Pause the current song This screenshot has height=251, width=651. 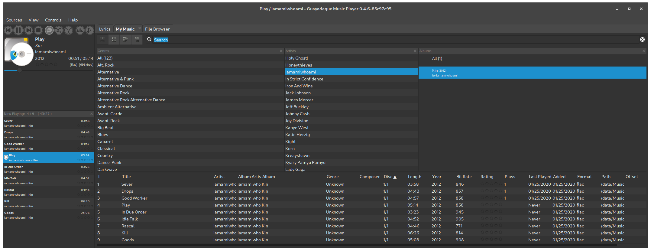(18, 30)
